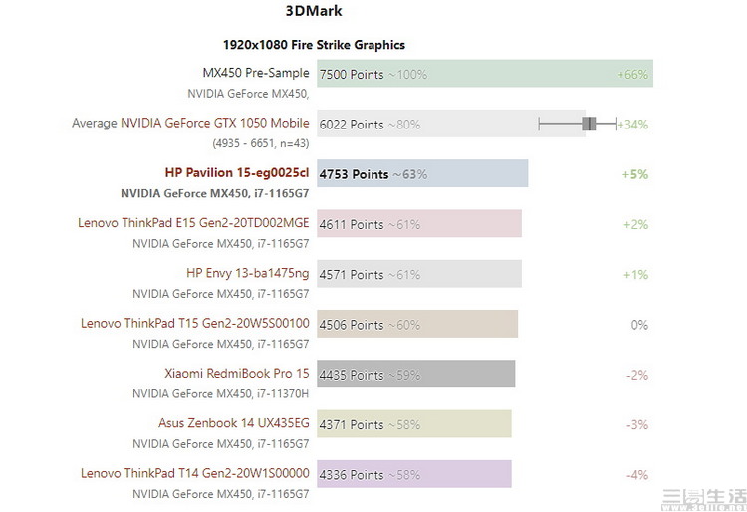Viewport: 747px width, 512px height.
Task: Open the HP Envy 13-ba1475ng link
Action: pos(248,273)
